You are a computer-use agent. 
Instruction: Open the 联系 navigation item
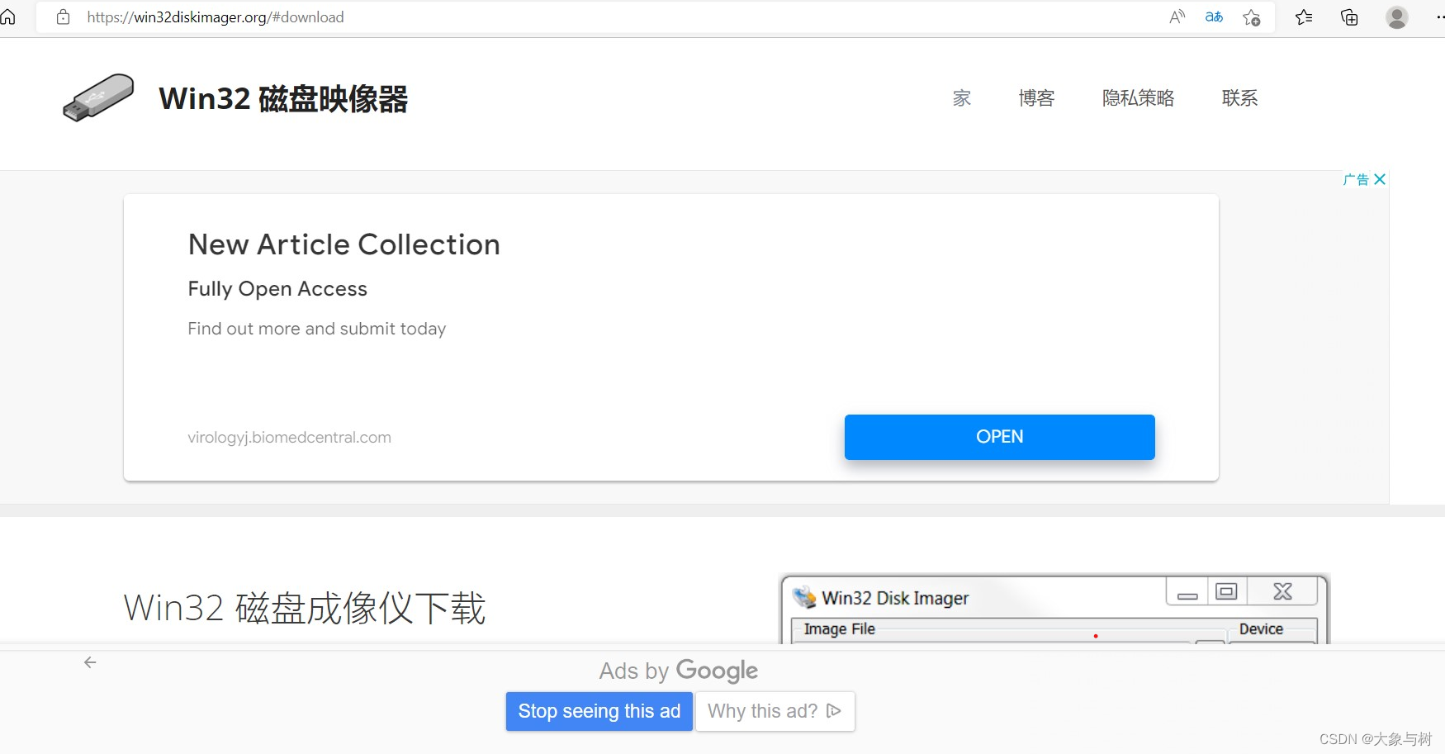point(1239,98)
